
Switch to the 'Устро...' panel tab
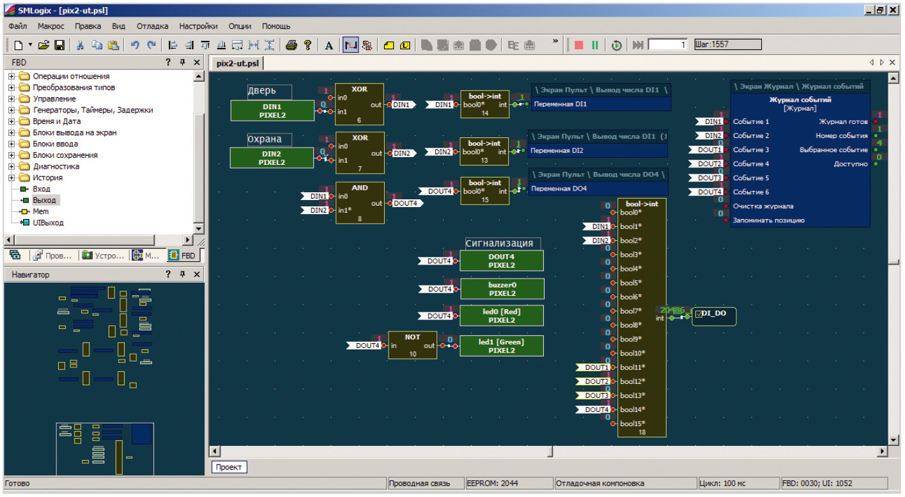click(x=104, y=256)
